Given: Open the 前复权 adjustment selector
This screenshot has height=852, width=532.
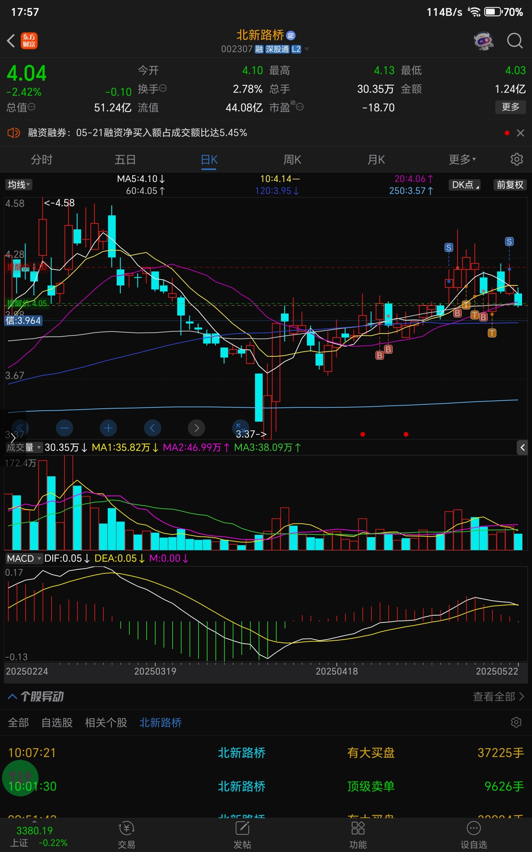Looking at the screenshot, I should (x=510, y=184).
